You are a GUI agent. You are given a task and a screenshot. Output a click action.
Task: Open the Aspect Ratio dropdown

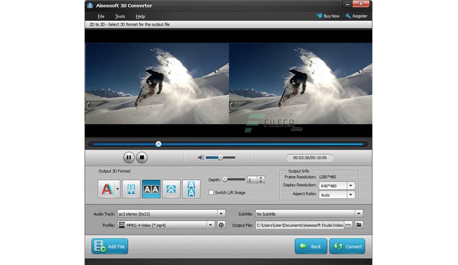351,195
